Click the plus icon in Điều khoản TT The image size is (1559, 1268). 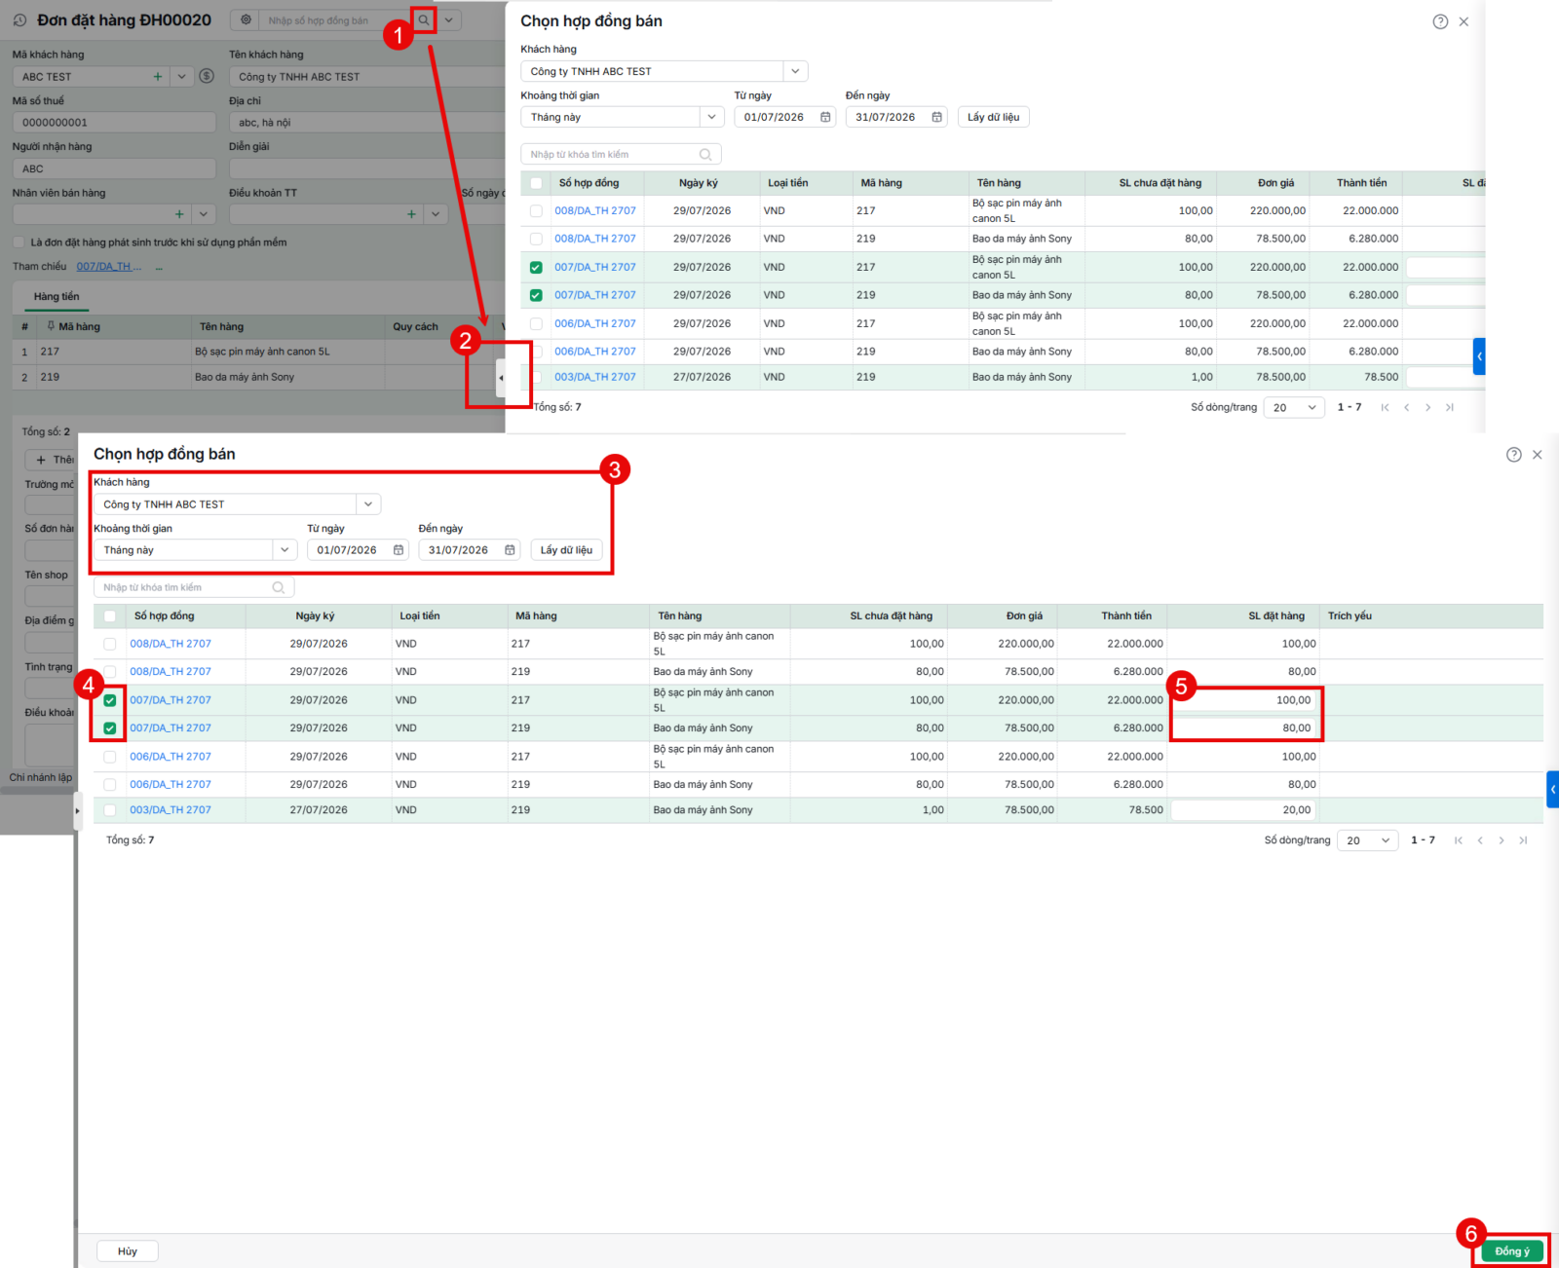(412, 214)
